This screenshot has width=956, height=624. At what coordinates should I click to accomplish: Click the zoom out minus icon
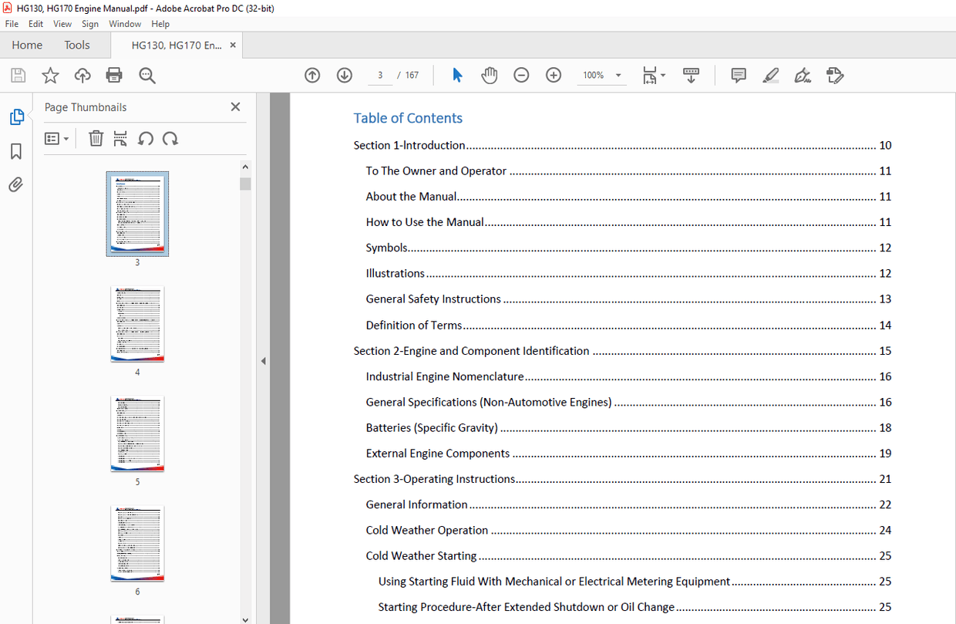coord(521,75)
